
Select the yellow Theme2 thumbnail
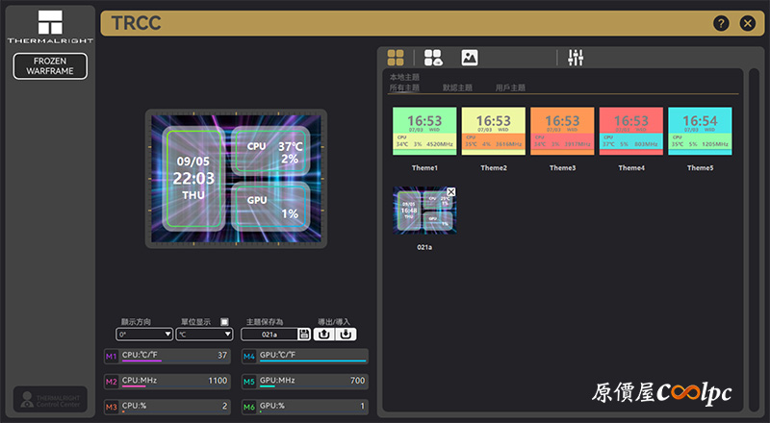pyautogui.click(x=494, y=131)
